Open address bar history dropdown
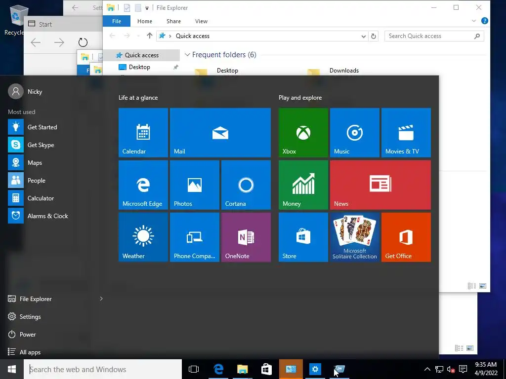 click(x=363, y=36)
